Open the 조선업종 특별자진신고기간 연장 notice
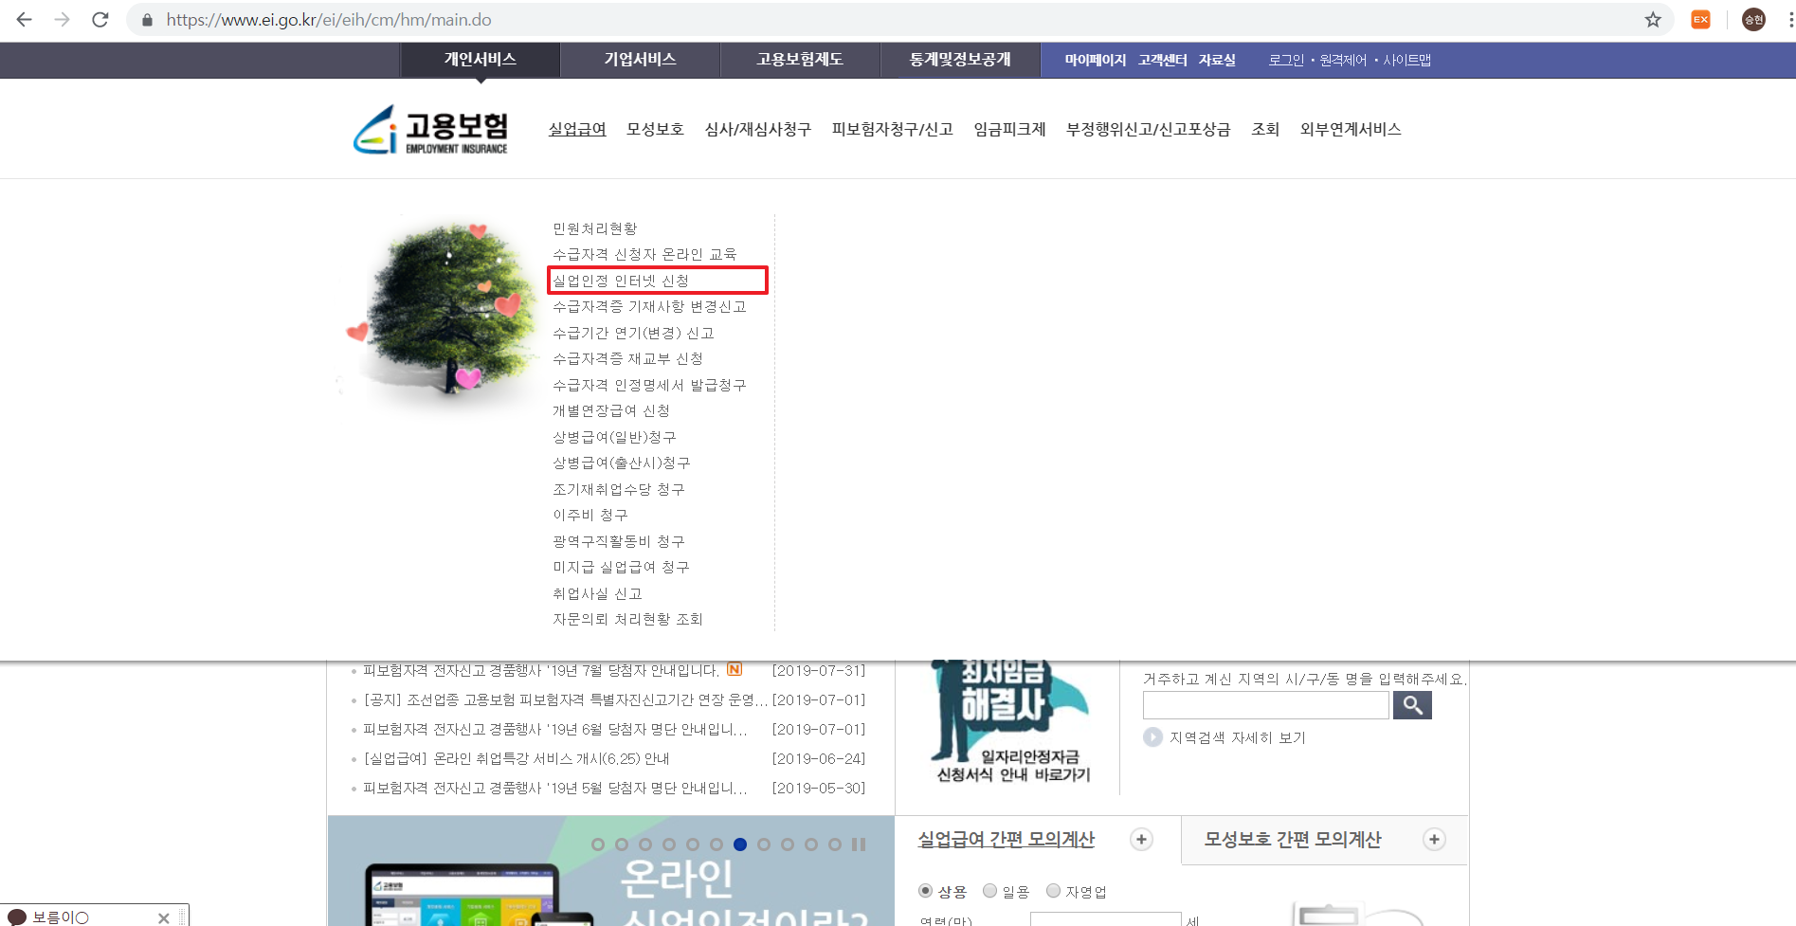This screenshot has width=1796, height=926. [x=565, y=699]
